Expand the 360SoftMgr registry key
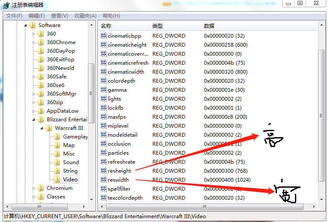This screenshot has width=328, height=222. point(33,94)
